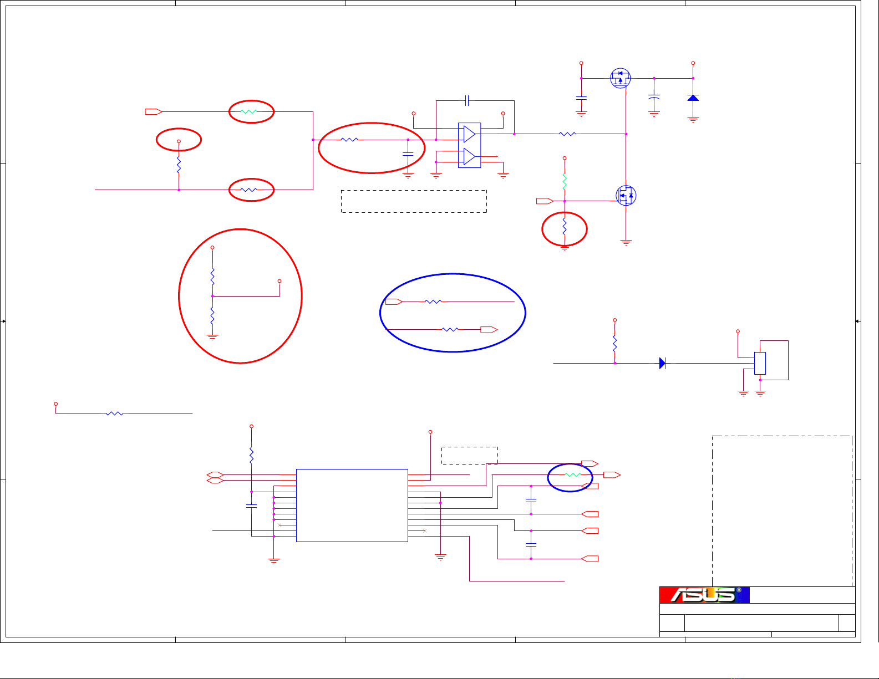Select the resistor feeding the op-amp input
The width and height of the screenshot is (879, 679).
click(349, 140)
